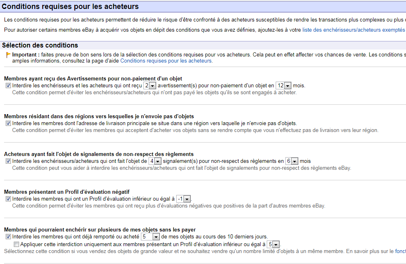Open the signalement(s) count dropdown showing 4
The image size is (406, 264).
tap(155, 161)
